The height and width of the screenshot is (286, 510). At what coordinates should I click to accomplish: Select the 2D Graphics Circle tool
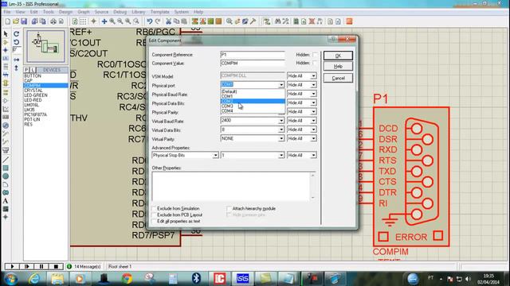(6, 176)
